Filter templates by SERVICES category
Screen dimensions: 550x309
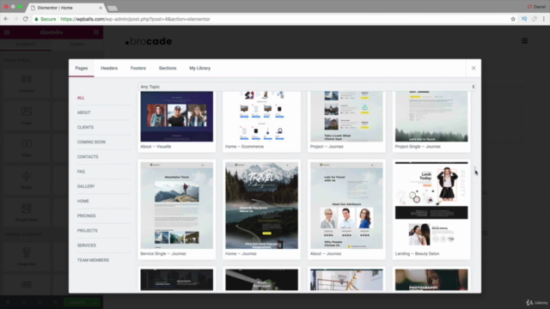point(87,245)
